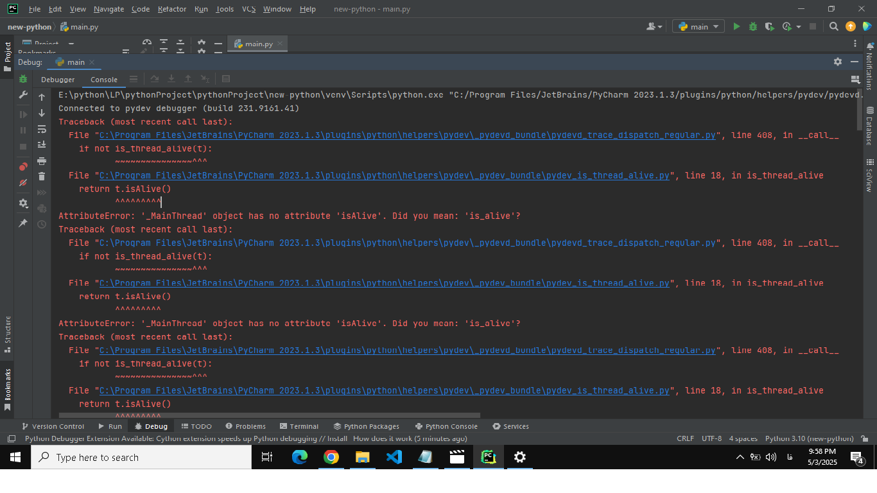Toggle the Project tool window stripe
Screen dimensions: 877x493
7,56
